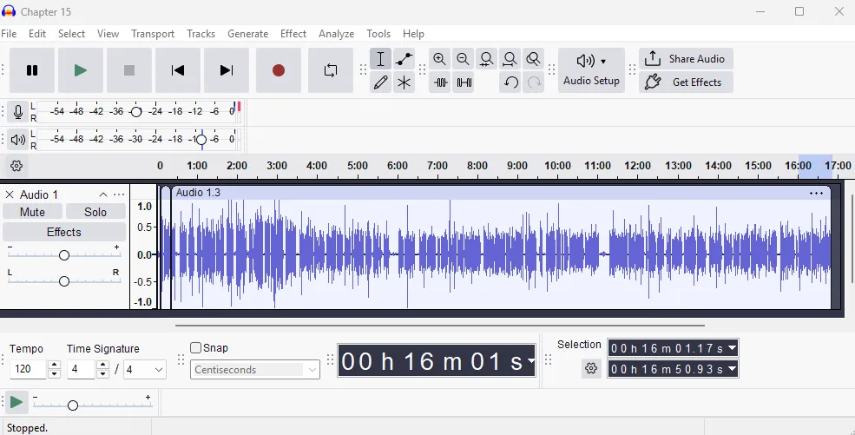
Task: Enable the Snap checkbox
Action: coord(196,348)
